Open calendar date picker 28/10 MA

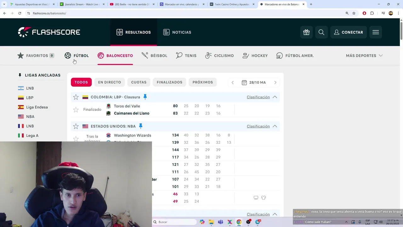(254, 83)
